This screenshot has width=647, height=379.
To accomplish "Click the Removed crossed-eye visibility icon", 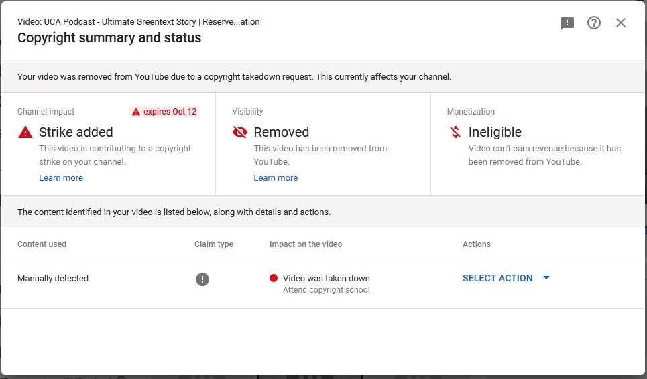I will [240, 132].
